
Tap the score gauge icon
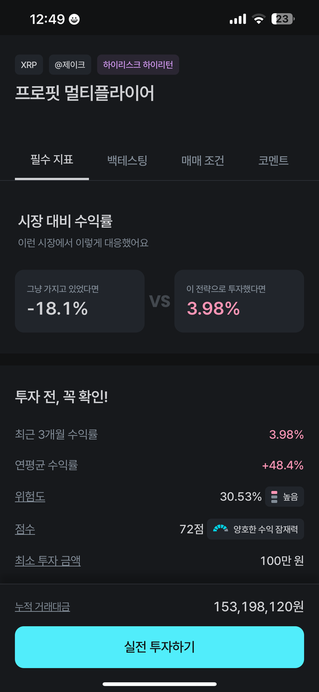(x=220, y=529)
